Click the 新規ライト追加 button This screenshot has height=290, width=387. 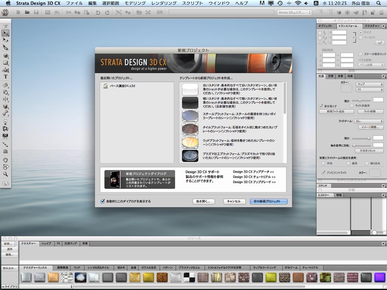(336, 111)
